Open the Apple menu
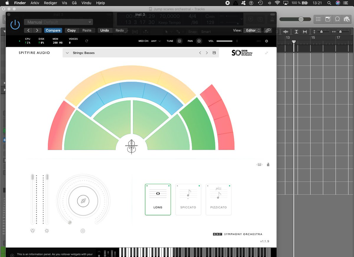The width and height of the screenshot is (354, 257). [x=7, y=3]
